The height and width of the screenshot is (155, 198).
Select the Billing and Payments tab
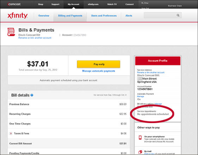tap(70, 16)
